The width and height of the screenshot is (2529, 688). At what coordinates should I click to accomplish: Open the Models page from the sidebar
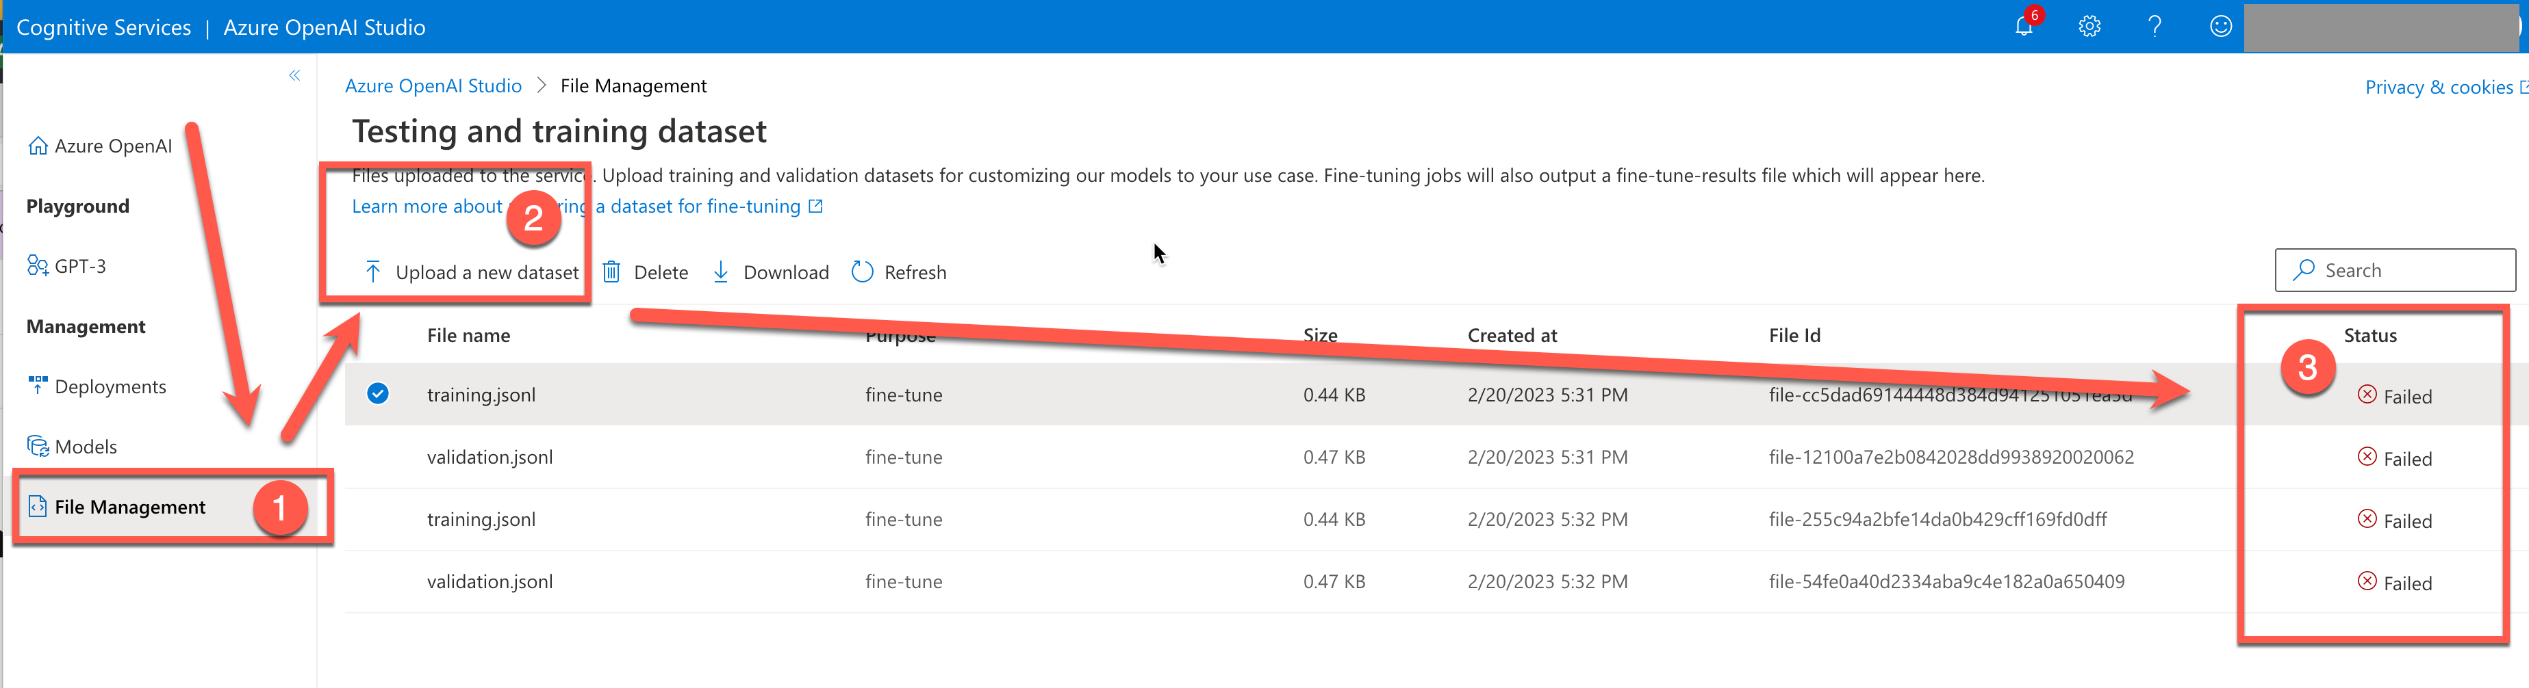pyautogui.click(x=86, y=446)
